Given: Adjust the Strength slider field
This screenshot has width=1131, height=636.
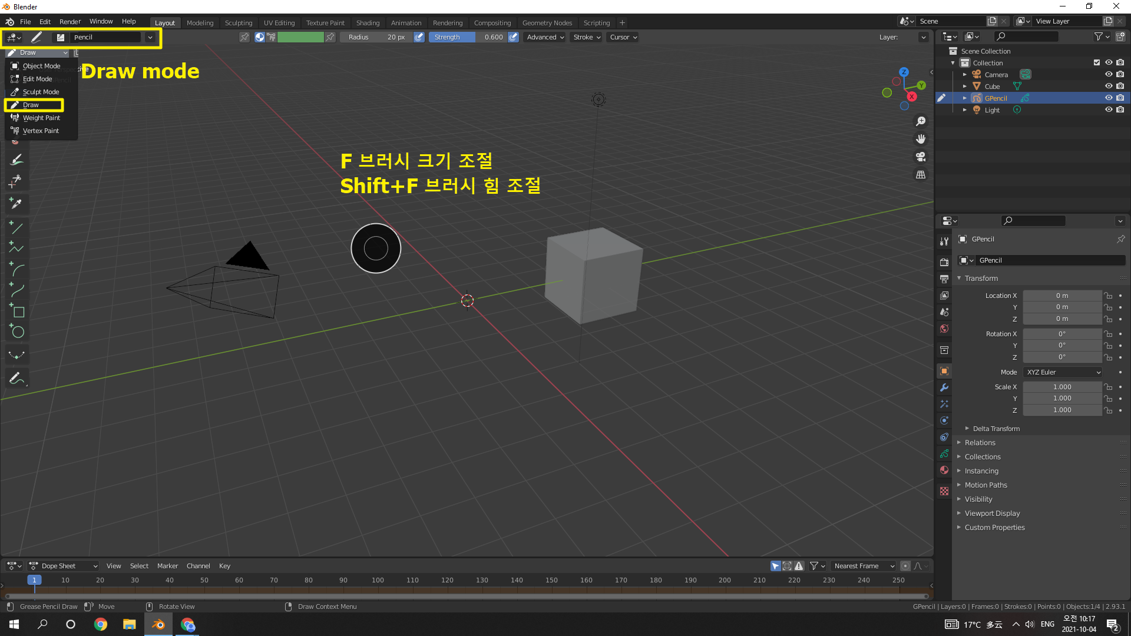Looking at the screenshot, I should click(x=468, y=37).
